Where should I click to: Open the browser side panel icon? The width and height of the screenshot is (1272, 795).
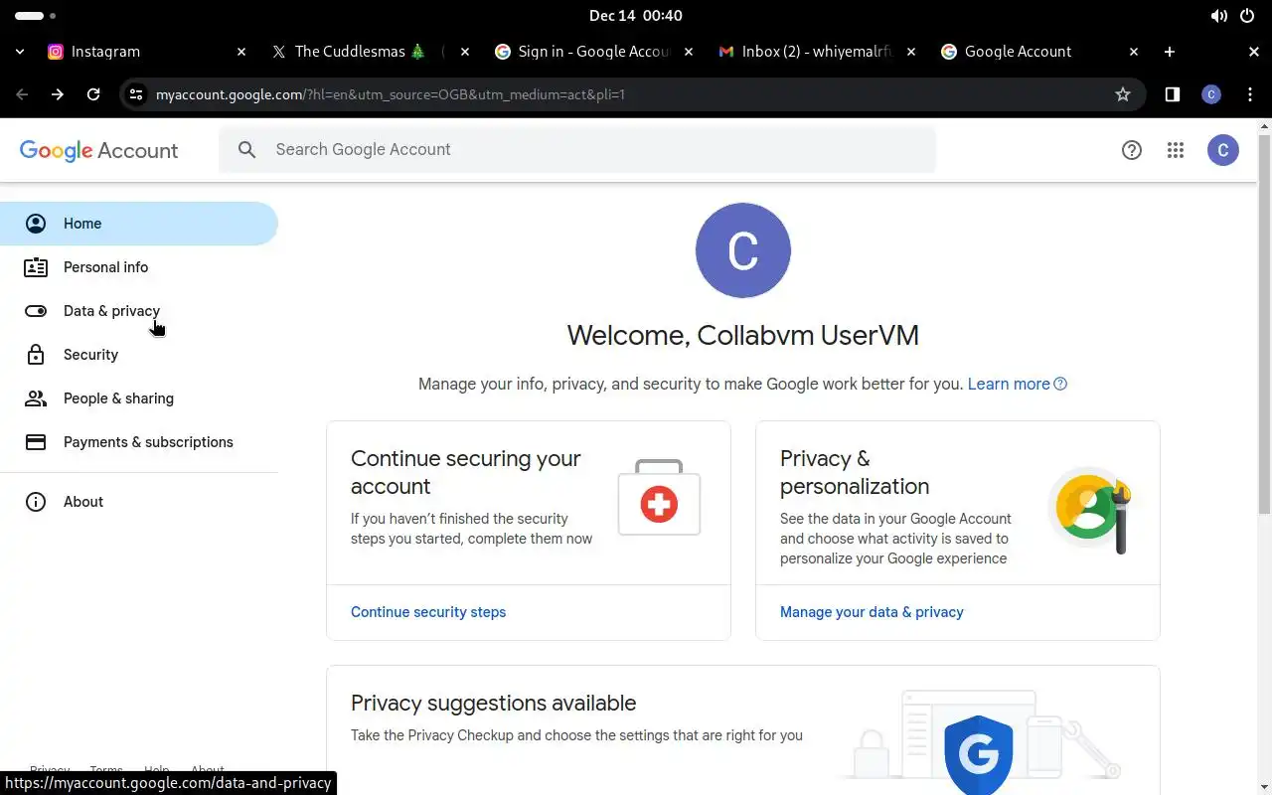tap(1173, 94)
